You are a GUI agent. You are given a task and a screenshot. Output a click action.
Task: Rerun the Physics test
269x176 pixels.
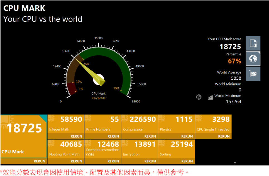(187, 136)
